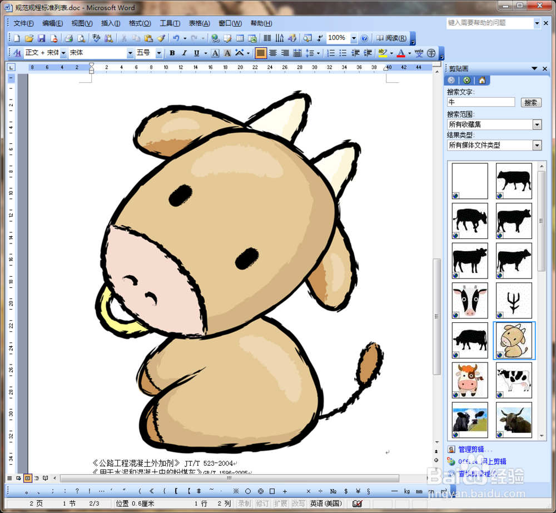Expand the 结果类型 media type dropdown
Viewport: 556px width, 513px height.
(x=537, y=145)
